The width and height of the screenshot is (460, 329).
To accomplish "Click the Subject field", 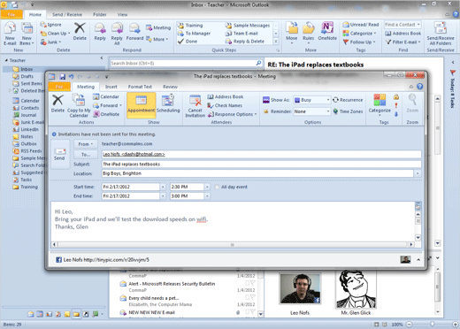I will (261, 164).
